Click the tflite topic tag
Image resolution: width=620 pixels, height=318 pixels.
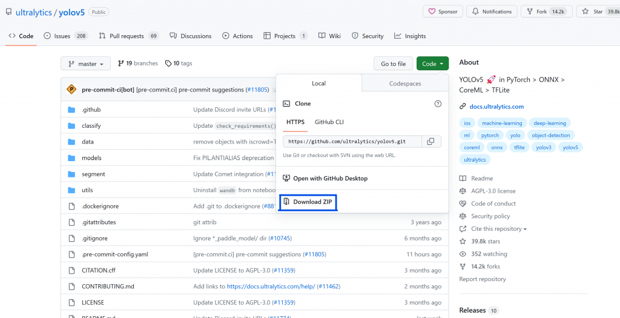pos(519,147)
